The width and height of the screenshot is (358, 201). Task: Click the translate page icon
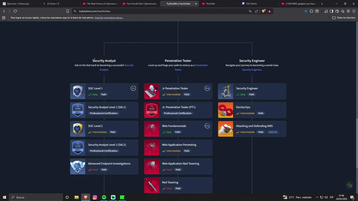250,11
